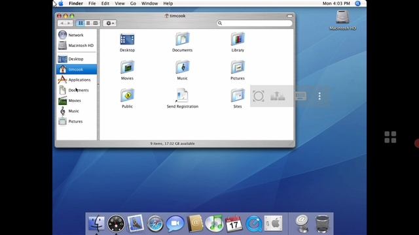Choose Desktop in the Finder sidebar
Screen dimensions: 419x235
(77, 59)
